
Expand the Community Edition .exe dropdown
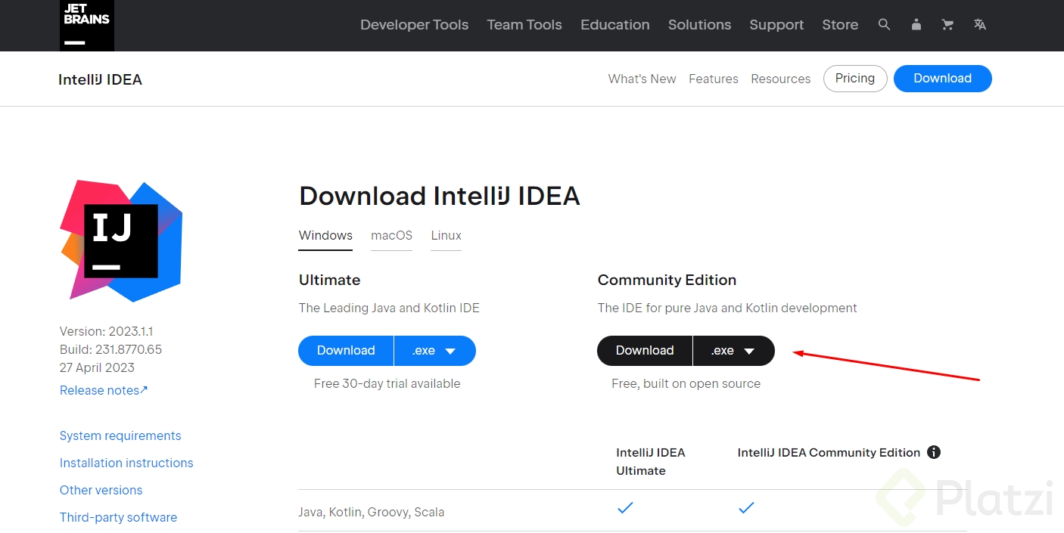pos(733,351)
